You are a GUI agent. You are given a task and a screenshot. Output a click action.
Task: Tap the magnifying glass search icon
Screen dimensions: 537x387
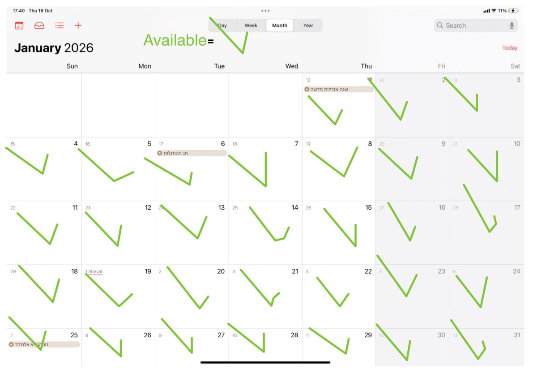tap(440, 26)
